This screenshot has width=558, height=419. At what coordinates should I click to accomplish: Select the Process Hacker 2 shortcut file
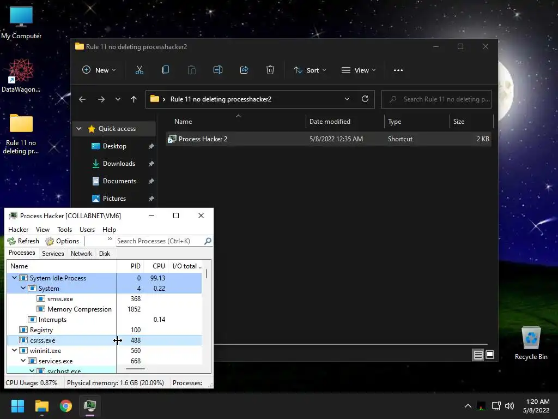point(329,139)
